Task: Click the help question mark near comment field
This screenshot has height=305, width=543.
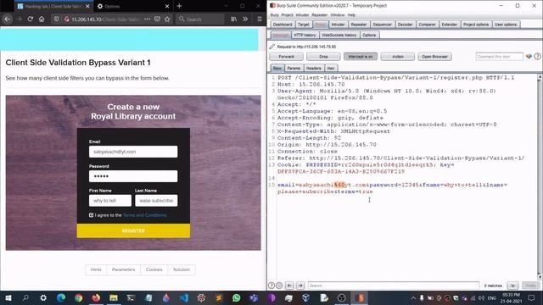Action: [x=537, y=57]
